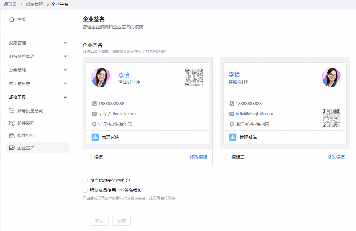The width and height of the screenshot is (356, 231).
Task: Open 邮箱管理 in the breadcrumb
Action: pyautogui.click(x=35, y=4)
